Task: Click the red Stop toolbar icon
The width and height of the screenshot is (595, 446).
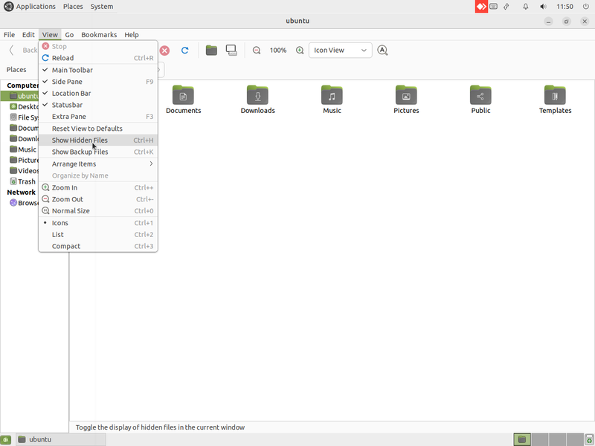Action: pyautogui.click(x=164, y=51)
